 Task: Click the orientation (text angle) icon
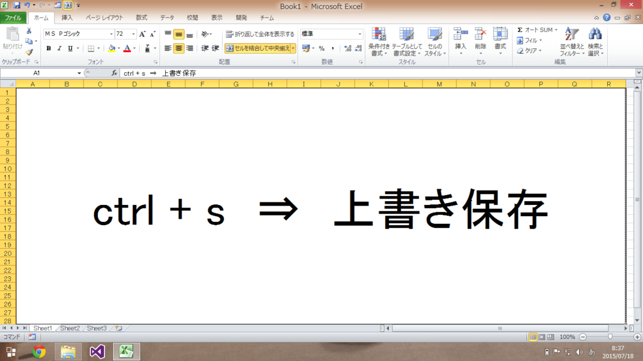pyautogui.click(x=205, y=34)
